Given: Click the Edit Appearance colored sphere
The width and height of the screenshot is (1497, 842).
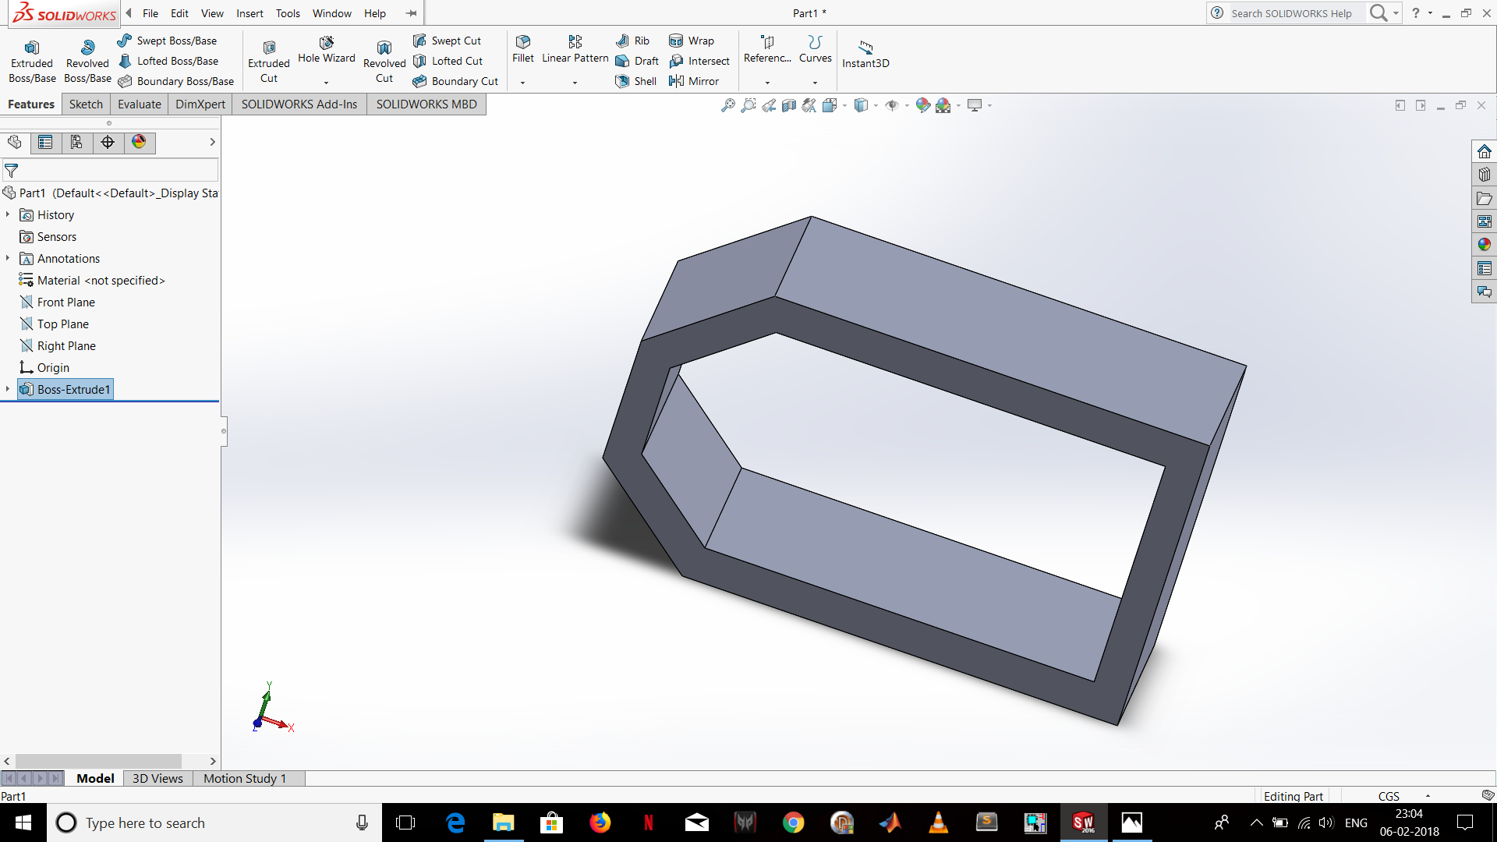Looking at the screenshot, I should pos(923,104).
